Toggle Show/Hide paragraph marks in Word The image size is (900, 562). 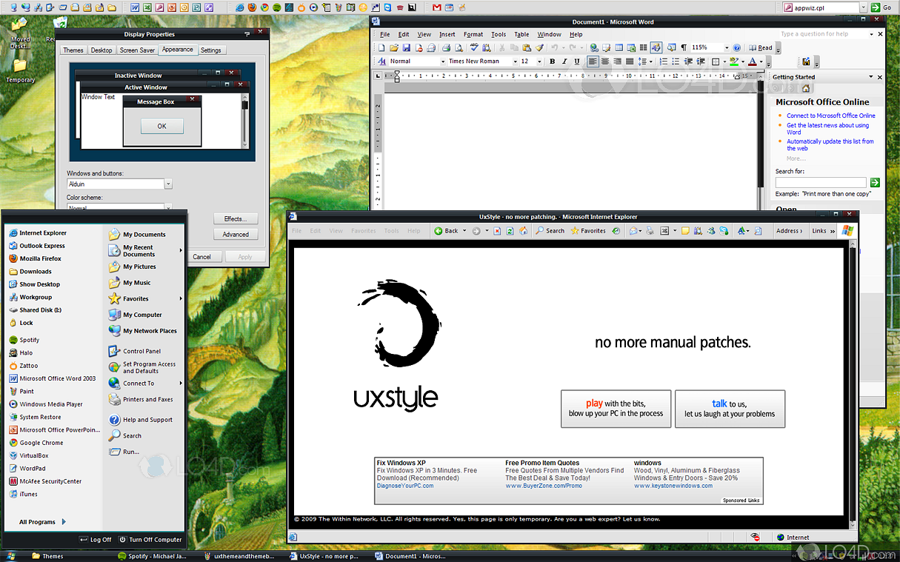684,47
